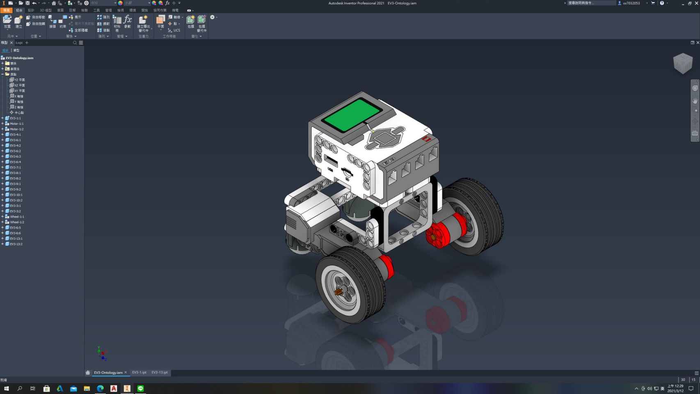Select the 中心點 item in browser
Viewport: 700px width, 394px height.
17,112
